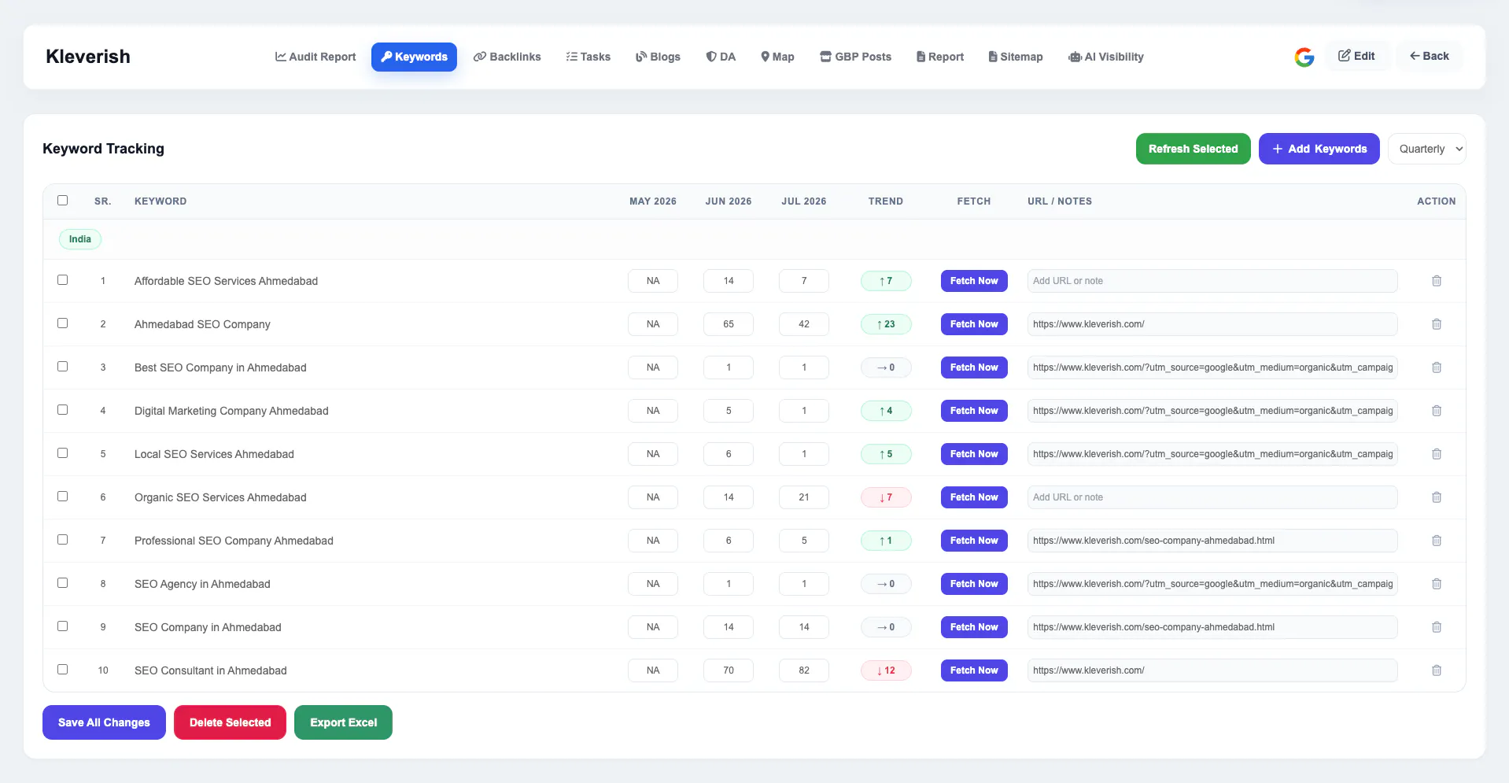Click URL note field for Affordable SEO Services

tap(1212, 281)
